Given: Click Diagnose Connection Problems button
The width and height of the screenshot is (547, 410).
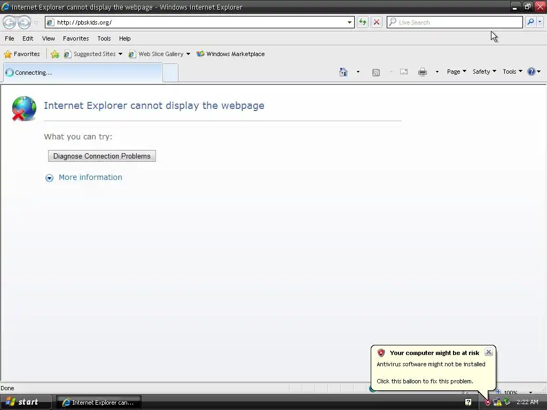Looking at the screenshot, I should [102, 156].
